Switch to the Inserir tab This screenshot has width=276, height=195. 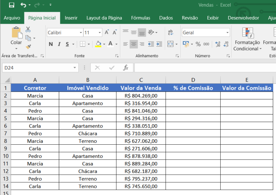click(71, 18)
